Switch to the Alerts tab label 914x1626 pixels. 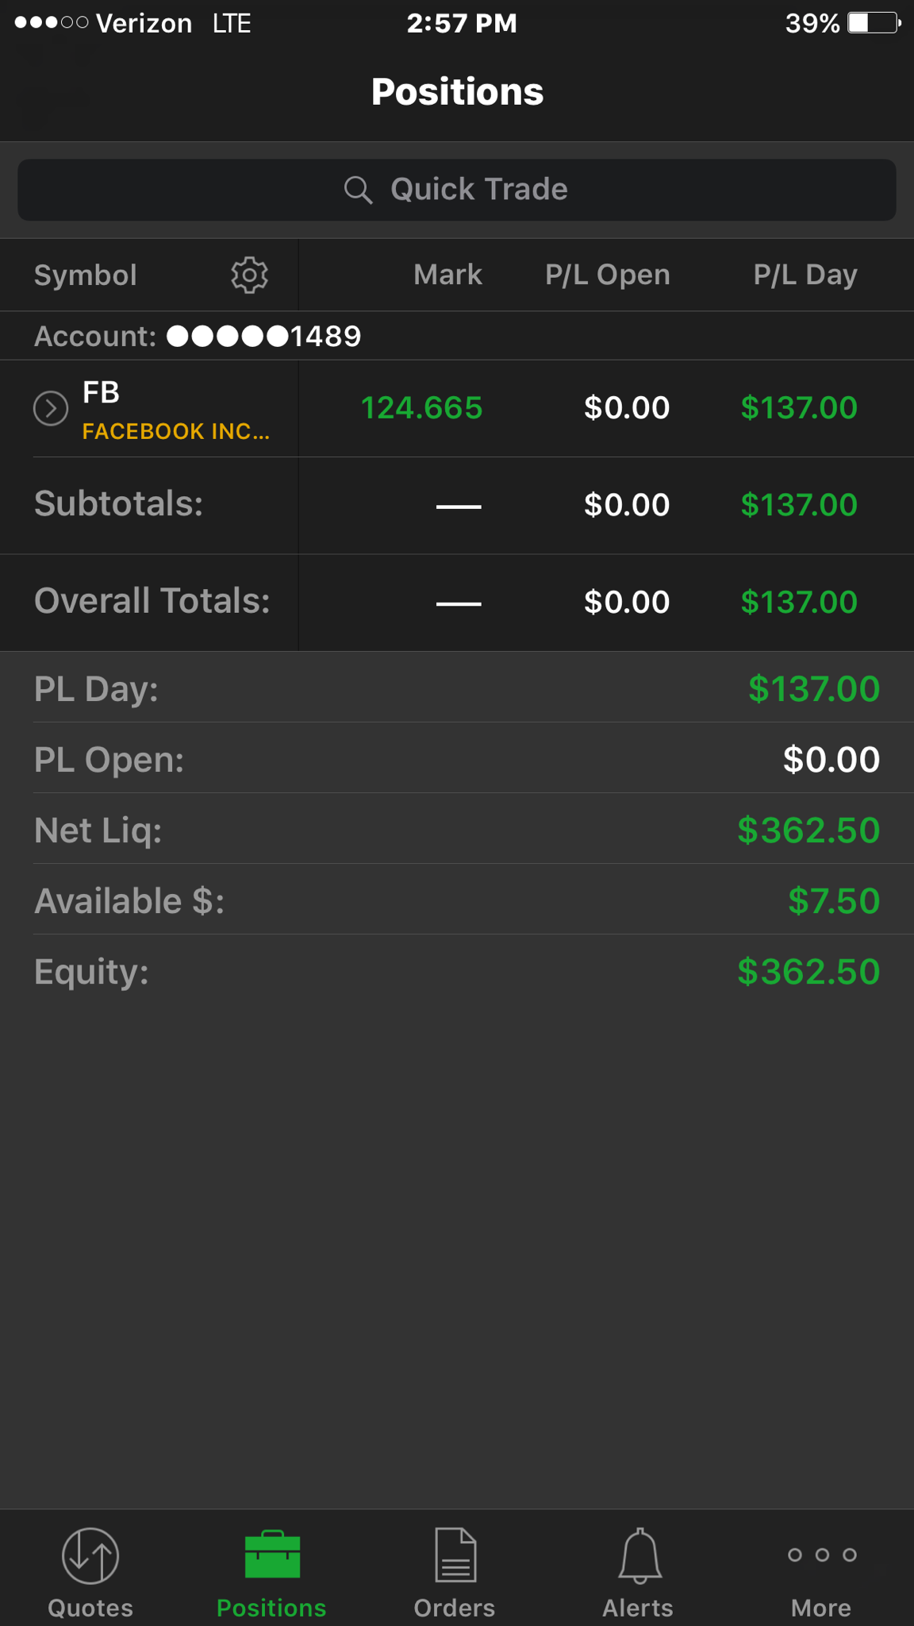(x=638, y=1608)
